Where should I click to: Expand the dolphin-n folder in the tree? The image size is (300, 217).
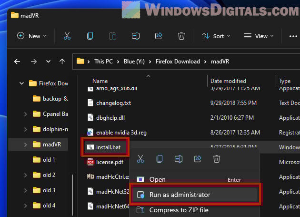coord(25,129)
